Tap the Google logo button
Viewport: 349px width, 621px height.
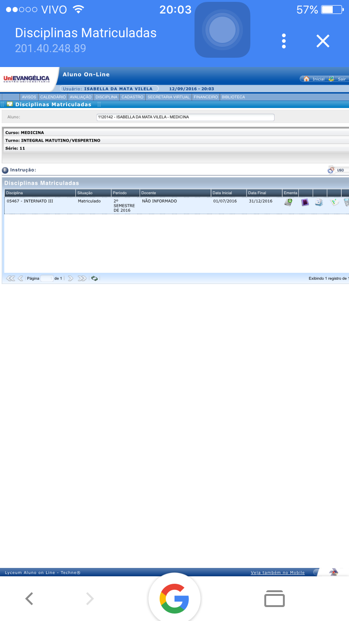[174, 598]
